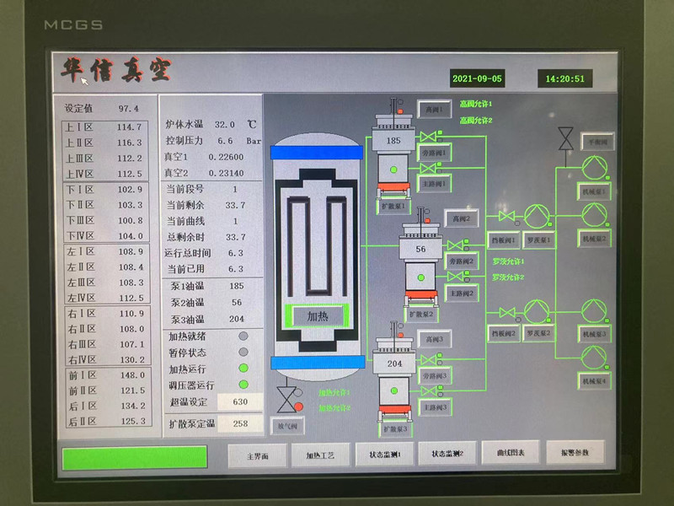Click the valve symbol above 挡板阀1
The height and width of the screenshot is (506, 674).
(x=507, y=216)
